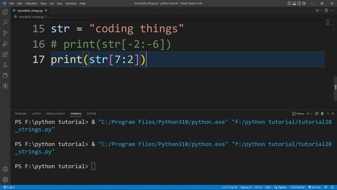Open the View menu
337x190 pixels.
(43, 4)
